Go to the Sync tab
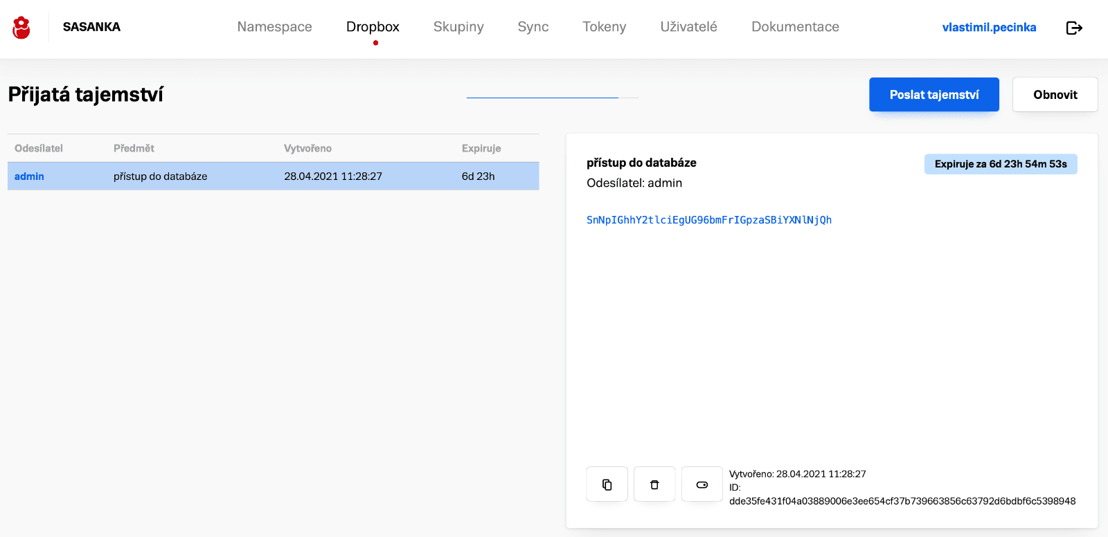 (x=533, y=27)
